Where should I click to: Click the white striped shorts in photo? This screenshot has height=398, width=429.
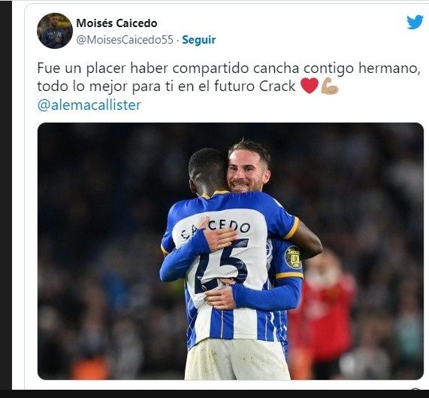[237, 359]
